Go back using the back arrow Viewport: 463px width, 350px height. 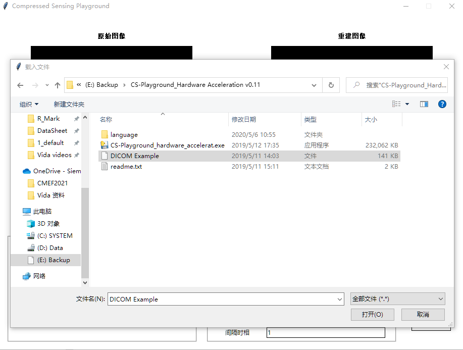click(20, 85)
